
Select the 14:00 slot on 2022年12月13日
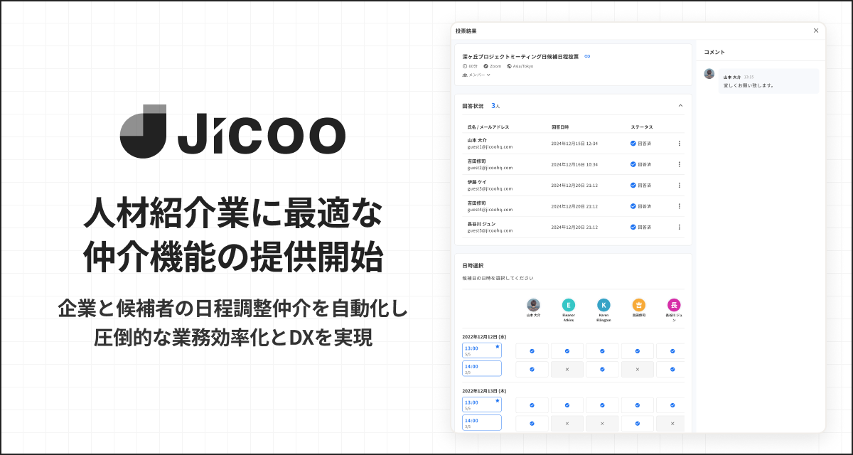482,422
